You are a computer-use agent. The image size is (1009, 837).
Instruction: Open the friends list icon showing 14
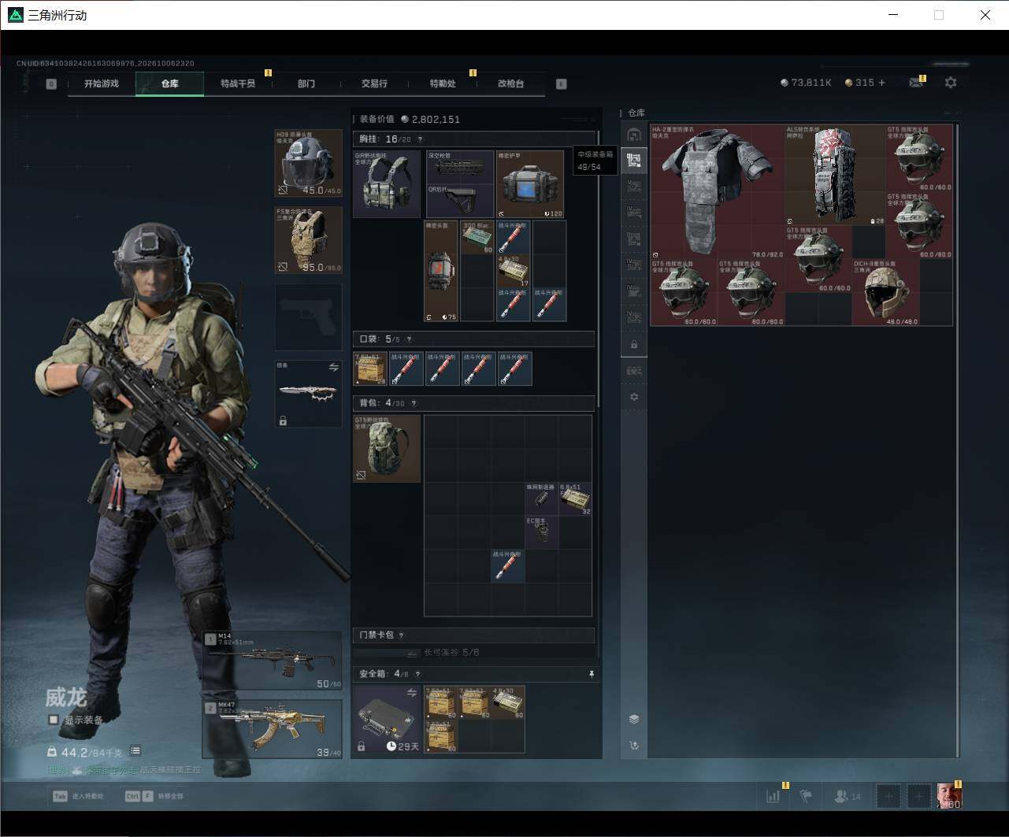point(848,796)
